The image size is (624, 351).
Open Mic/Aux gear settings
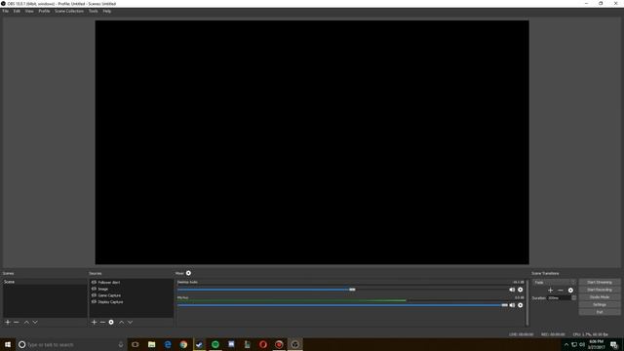pos(520,305)
